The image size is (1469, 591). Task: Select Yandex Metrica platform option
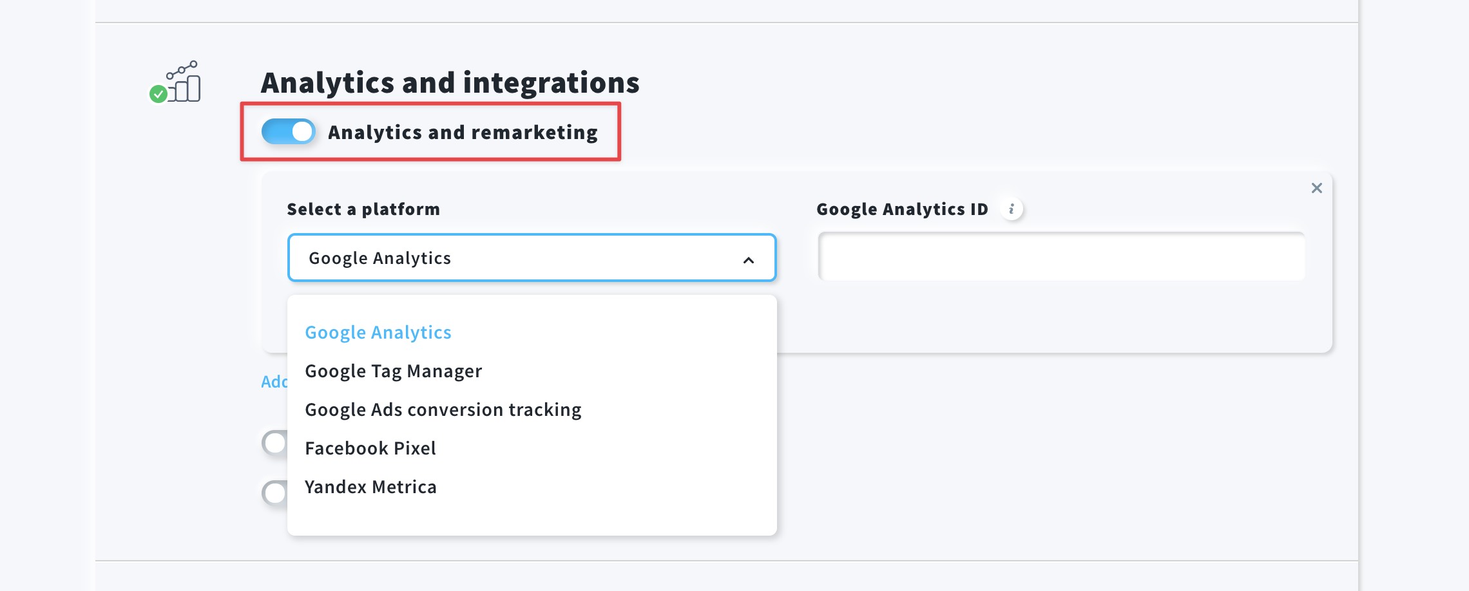coord(370,487)
